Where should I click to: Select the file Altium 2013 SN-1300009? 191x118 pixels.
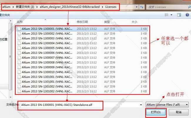coord(82,67)
